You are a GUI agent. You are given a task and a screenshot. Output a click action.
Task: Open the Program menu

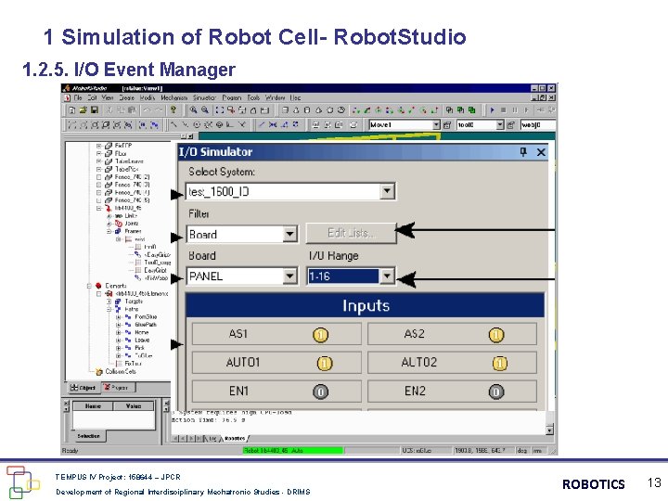coord(231,97)
